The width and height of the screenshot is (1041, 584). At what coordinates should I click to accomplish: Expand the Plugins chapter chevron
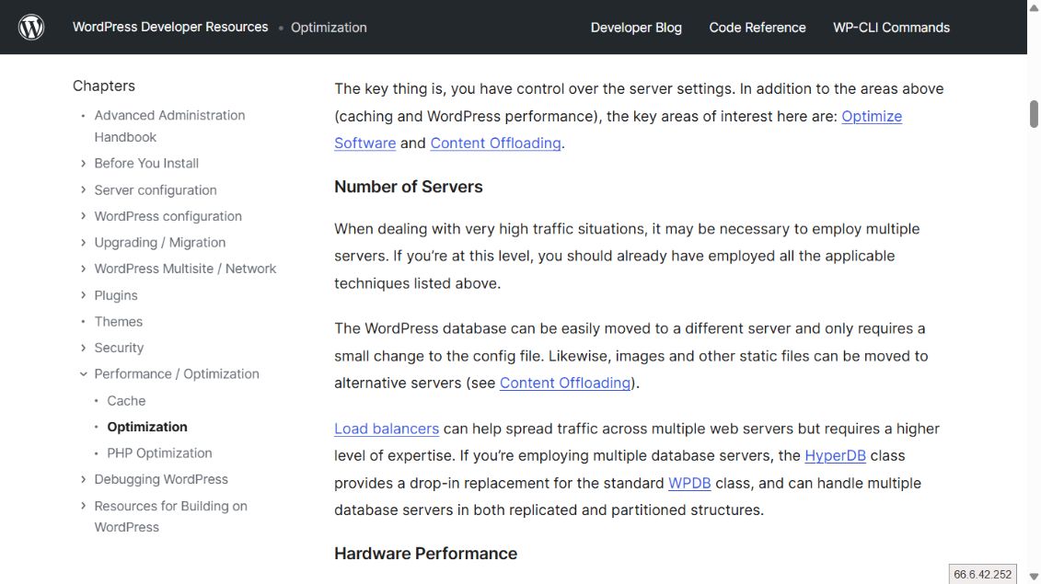[83, 295]
